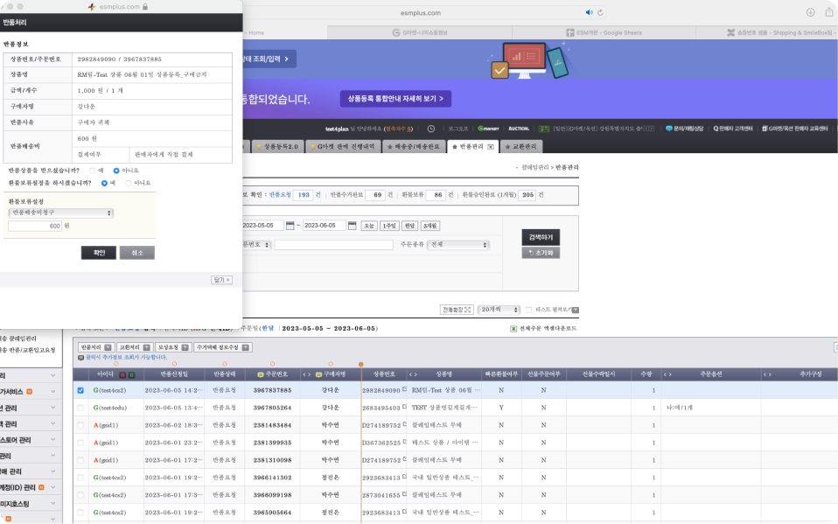Select '예' for 반품상품을 받으셨습니까
Image resolution: width=838 pixels, height=524 pixels.
pos(94,170)
